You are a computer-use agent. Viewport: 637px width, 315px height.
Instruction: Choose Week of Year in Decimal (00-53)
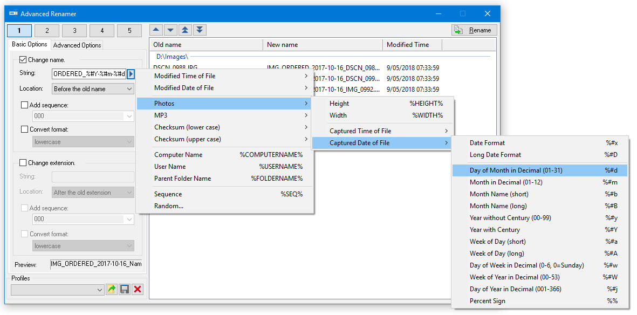(x=540, y=277)
